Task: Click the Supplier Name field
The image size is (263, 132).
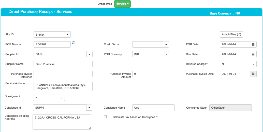Action: pos(63,64)
